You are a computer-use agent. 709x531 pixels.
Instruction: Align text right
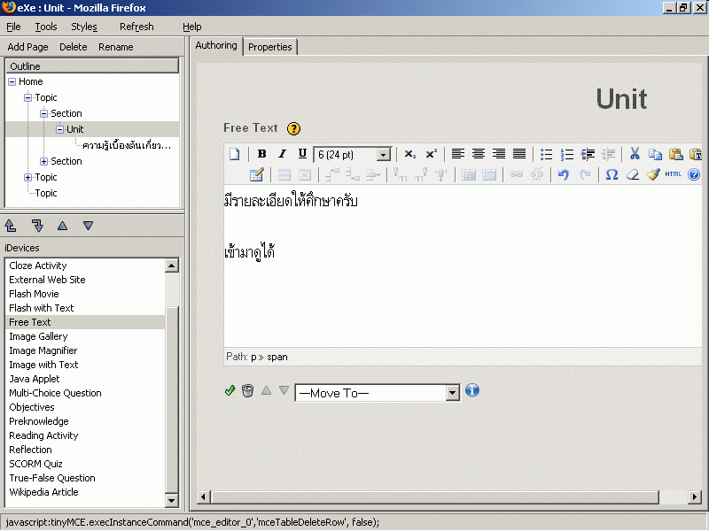click(x=499, y=154)
